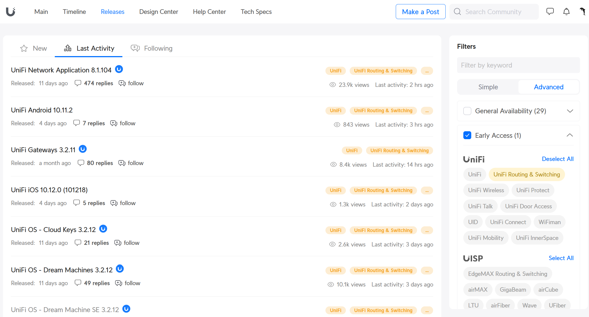Click views eye icon for UniFi Gateways 3.2.11
The height and width of the screenshot is (317, 589).
333,164
